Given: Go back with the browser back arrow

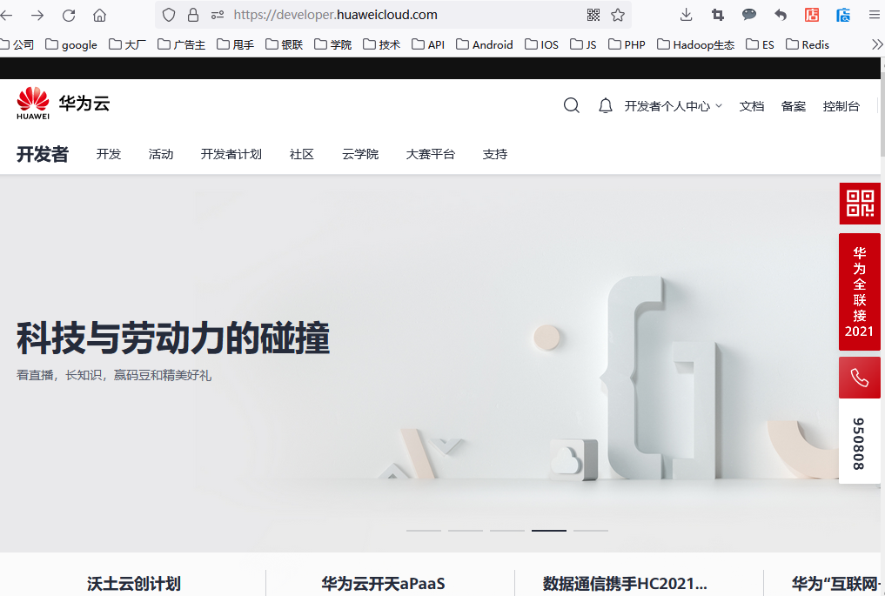Looking at the screenshot, I should pos(5,16).
